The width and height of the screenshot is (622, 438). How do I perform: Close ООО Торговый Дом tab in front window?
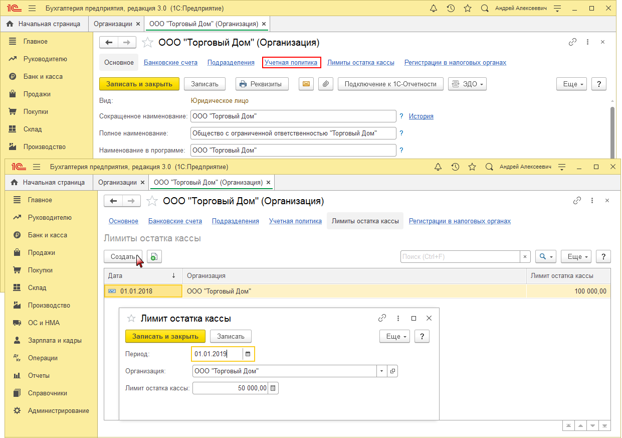[268, 182]
